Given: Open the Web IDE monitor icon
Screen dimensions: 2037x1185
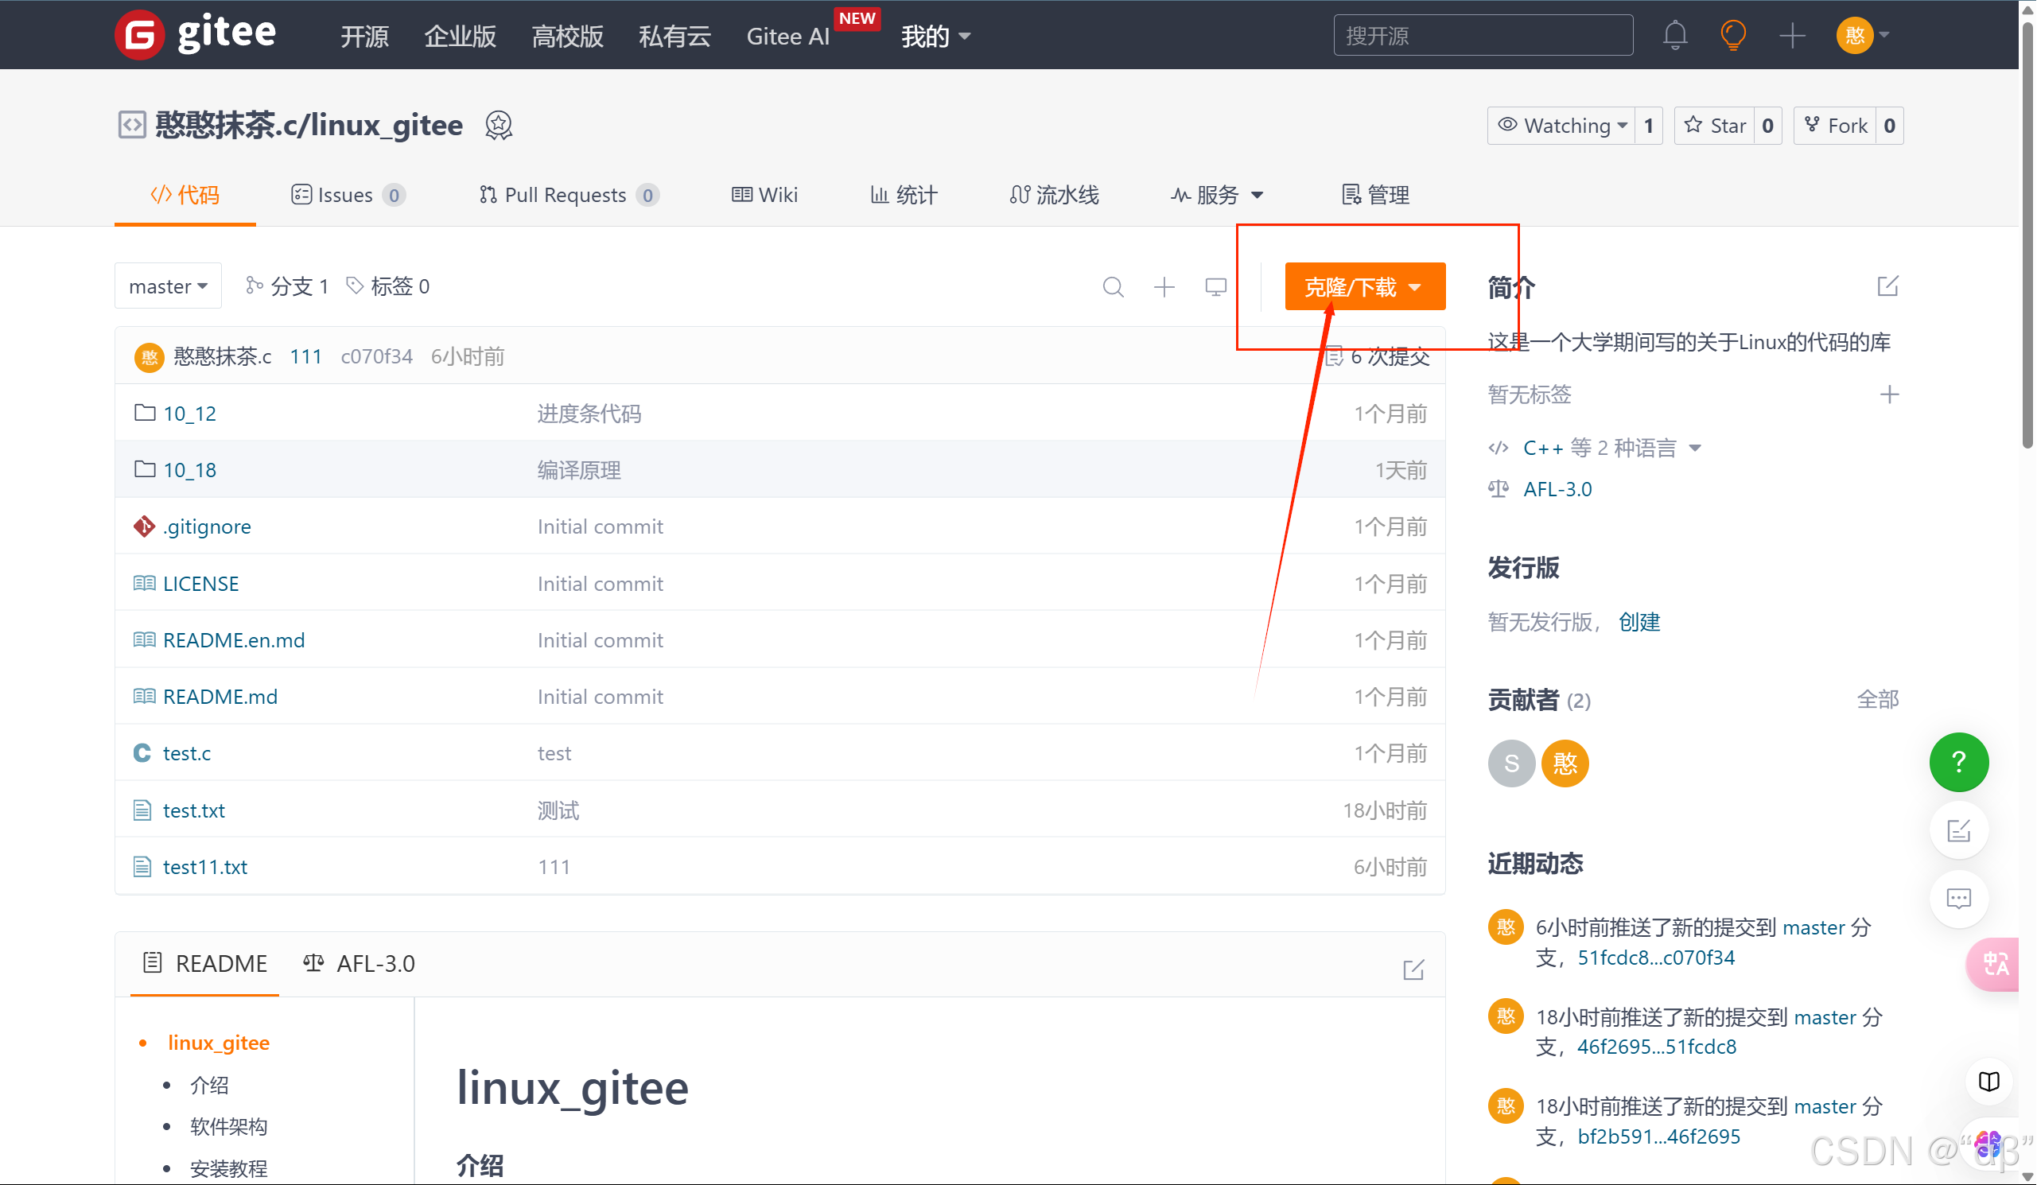Looking at the screenshot, I should pyautogui.click(x=1215, y=287).
